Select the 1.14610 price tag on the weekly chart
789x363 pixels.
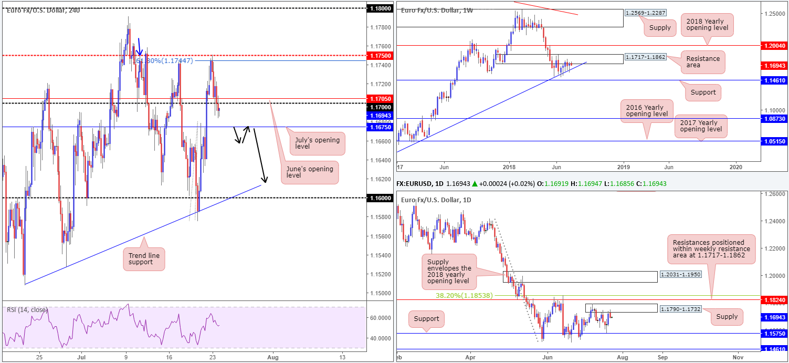pos(775,80)
